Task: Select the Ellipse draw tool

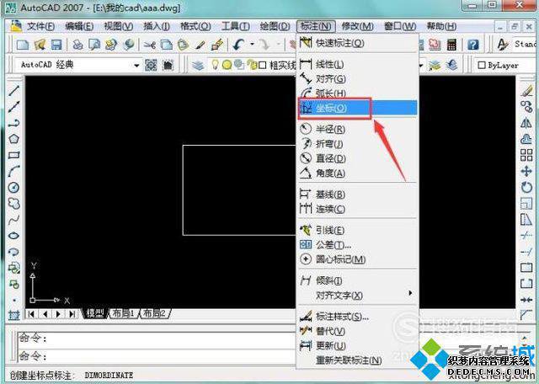Action: (x=13, y=236)
